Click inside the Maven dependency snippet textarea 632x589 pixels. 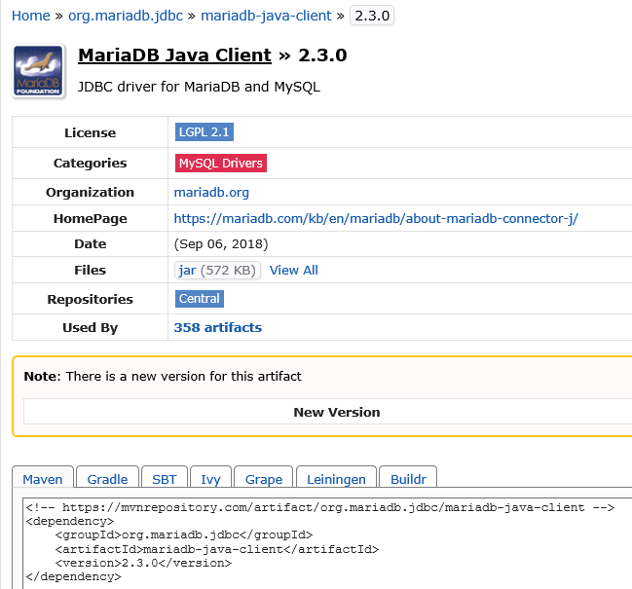click(327, 543)
